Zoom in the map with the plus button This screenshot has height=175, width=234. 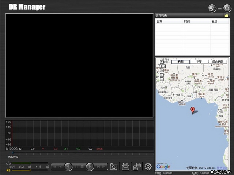162,75
